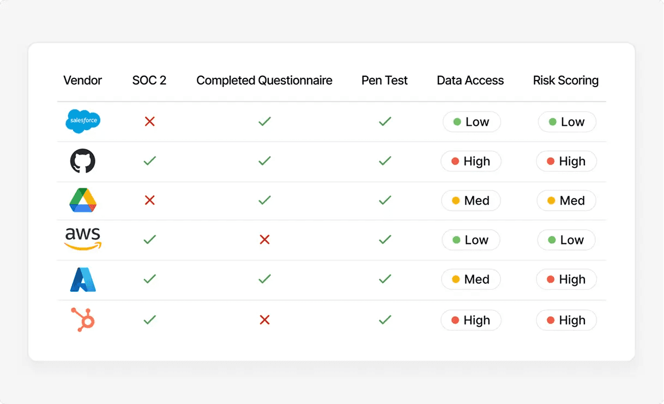Screen dimensions: 664x404
Task: Click the Salesforce vendor logo
Action: (83, 121)
